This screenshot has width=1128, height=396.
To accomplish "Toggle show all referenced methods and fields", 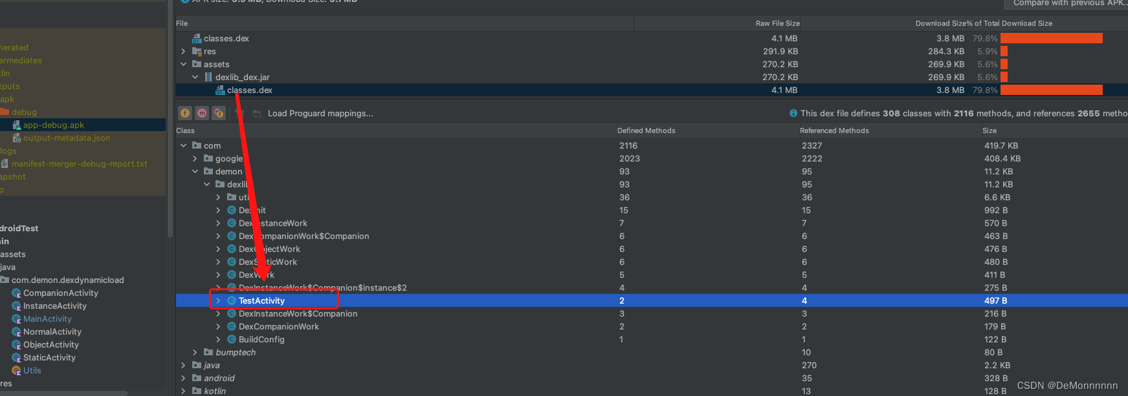I will (x=219, y=113).
